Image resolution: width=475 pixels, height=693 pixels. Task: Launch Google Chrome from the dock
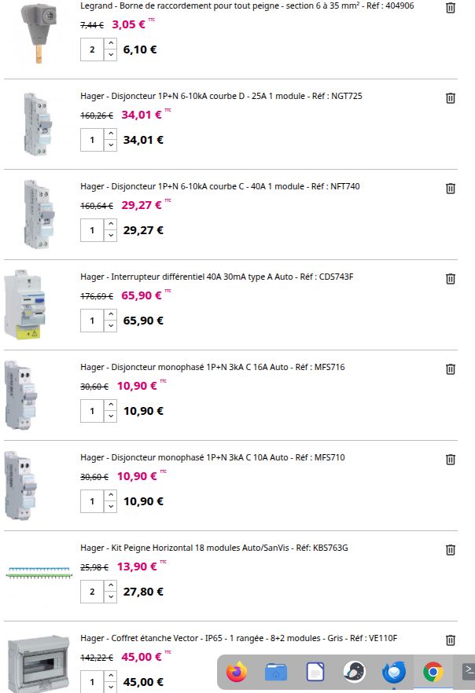tap(433, 673)
